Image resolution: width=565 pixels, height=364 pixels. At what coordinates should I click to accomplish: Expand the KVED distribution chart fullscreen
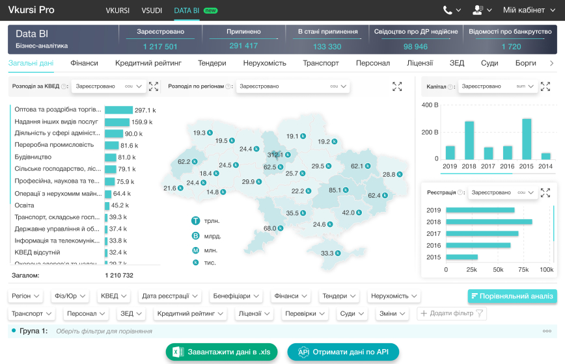[x=154, y=86]
